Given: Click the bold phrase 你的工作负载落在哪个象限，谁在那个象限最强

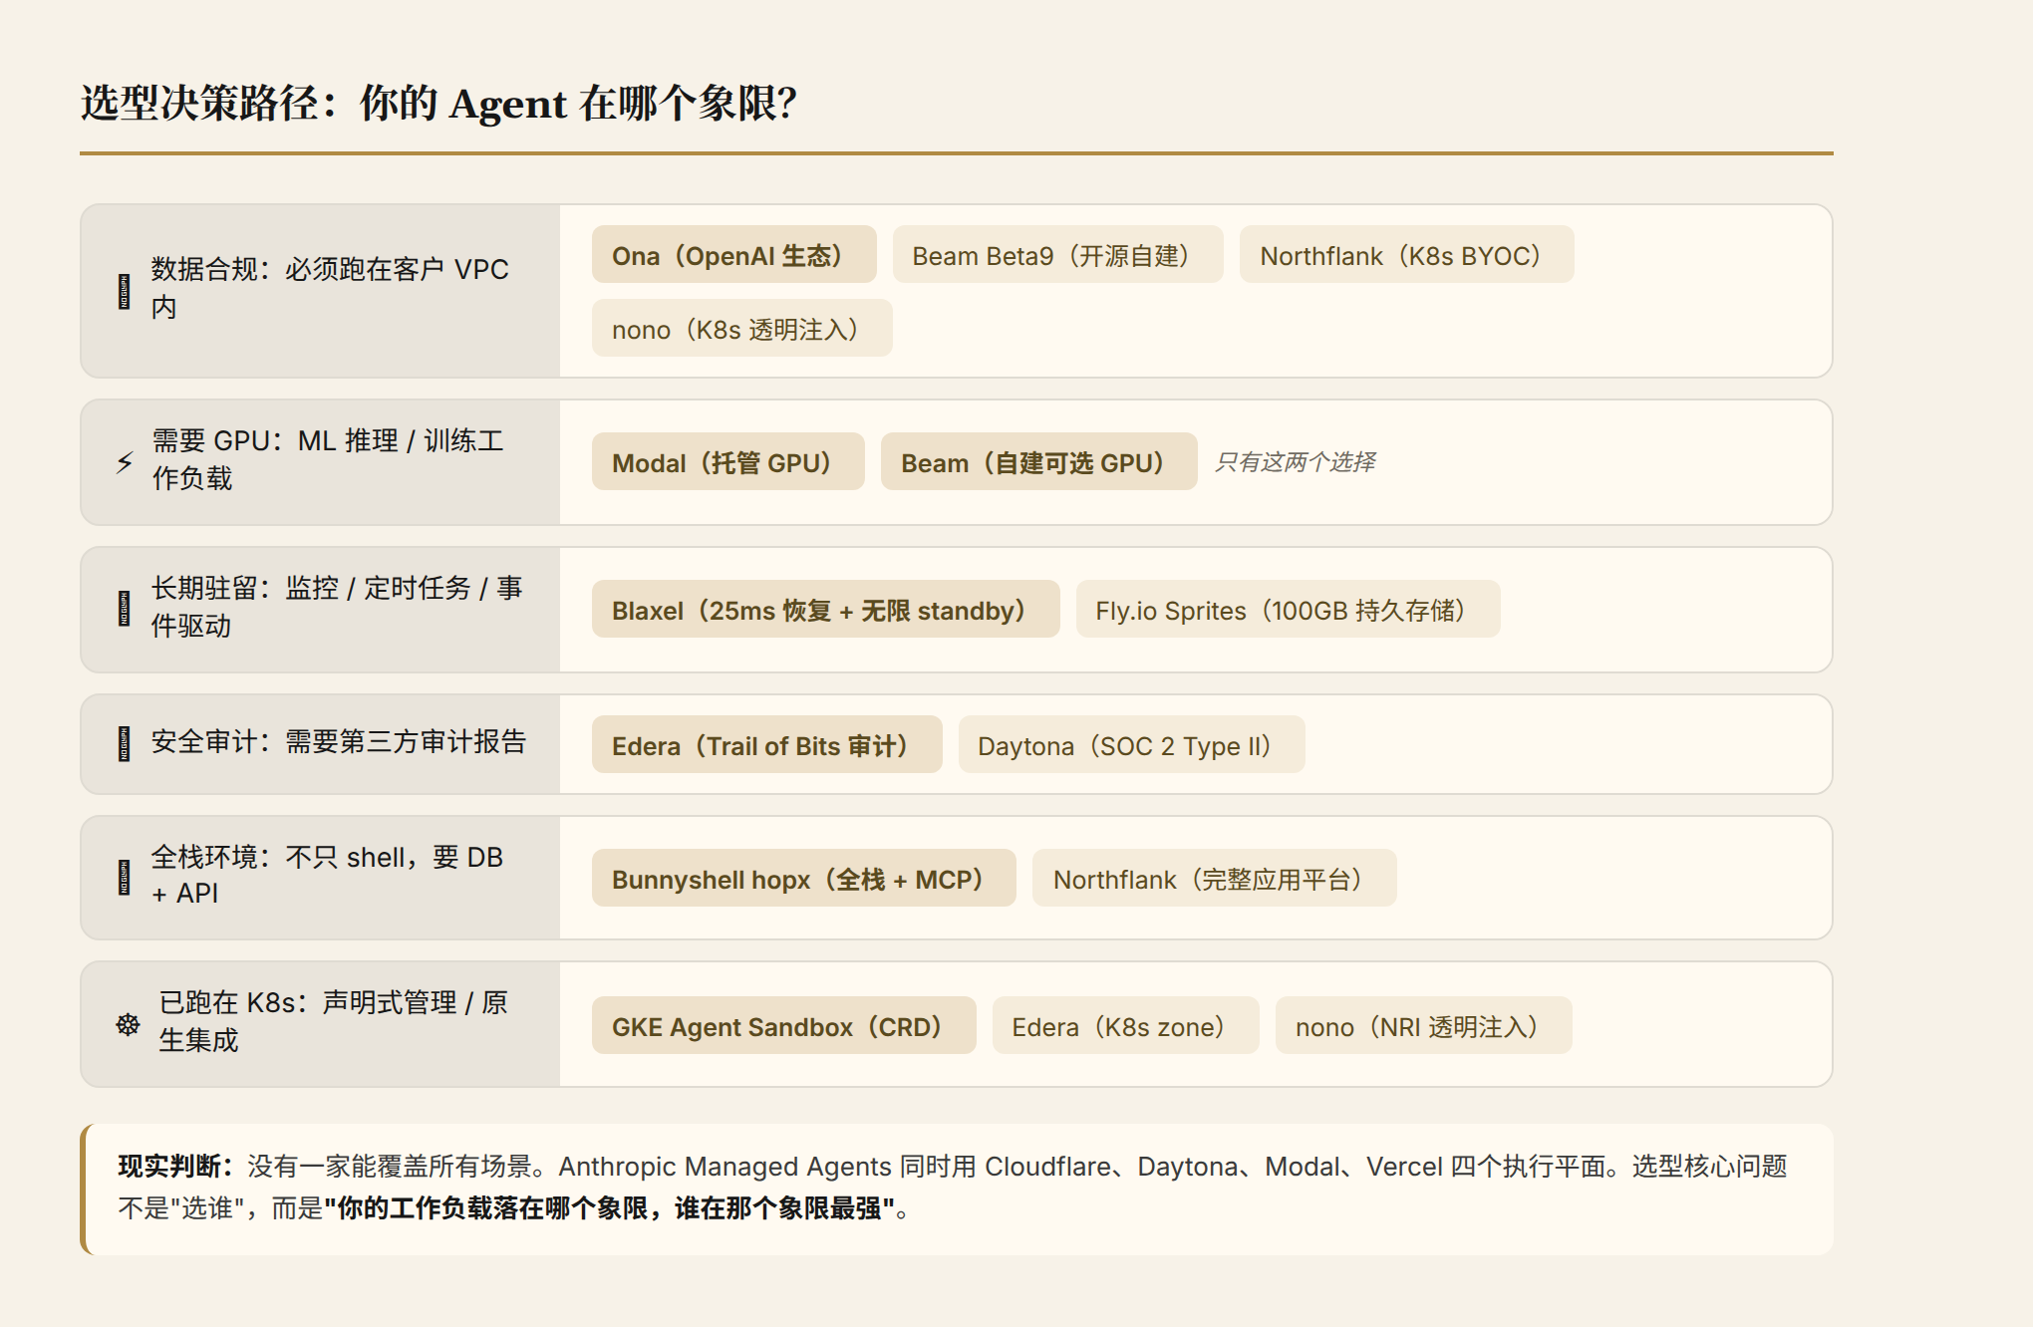Looking at the screenshot, I should [609, 1208].
